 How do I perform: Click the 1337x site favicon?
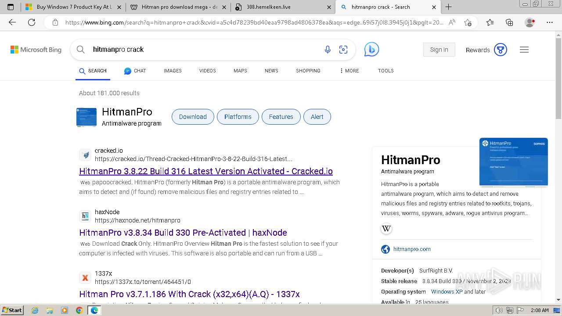86,278
